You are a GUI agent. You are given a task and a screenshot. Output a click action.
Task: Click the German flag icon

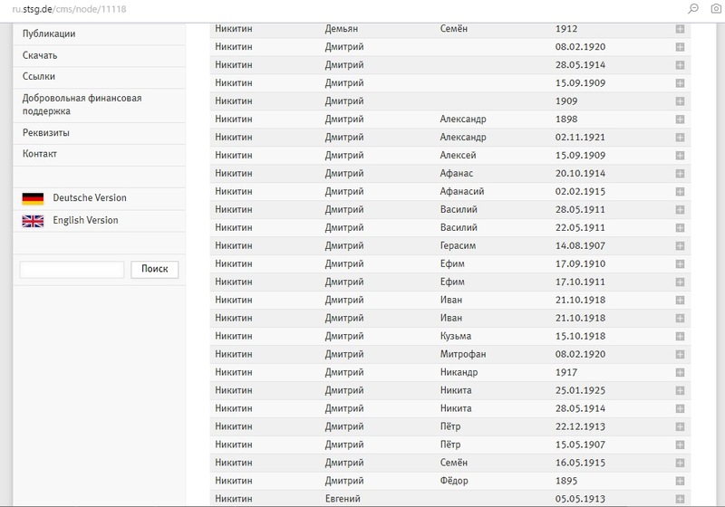[x=33, y=198]
